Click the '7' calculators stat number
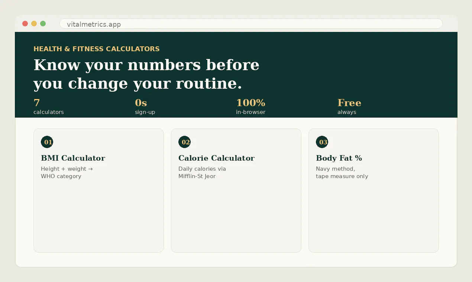The image size is (472, 282). (x=36, y=103)
